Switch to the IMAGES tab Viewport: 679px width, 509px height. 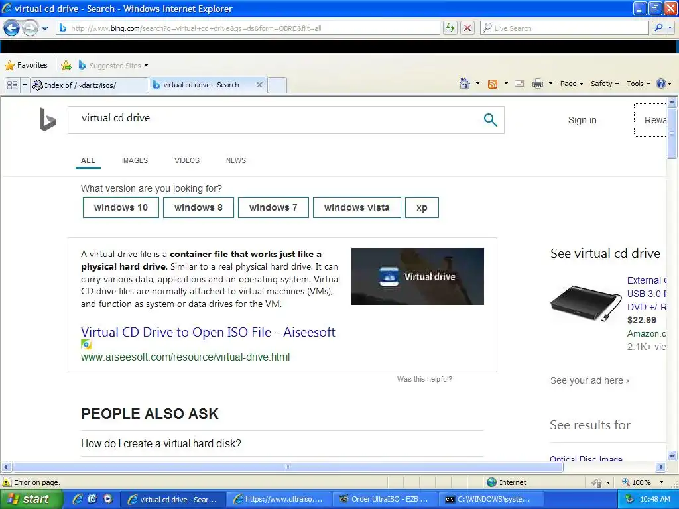[x=135, y=160]
